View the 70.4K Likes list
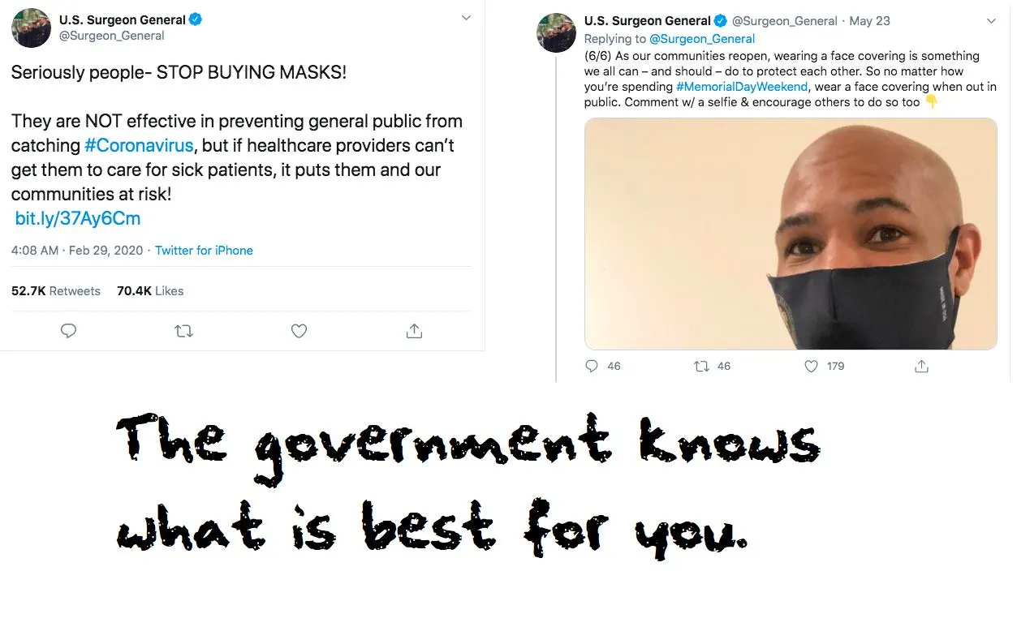 [x=150, y=291]
